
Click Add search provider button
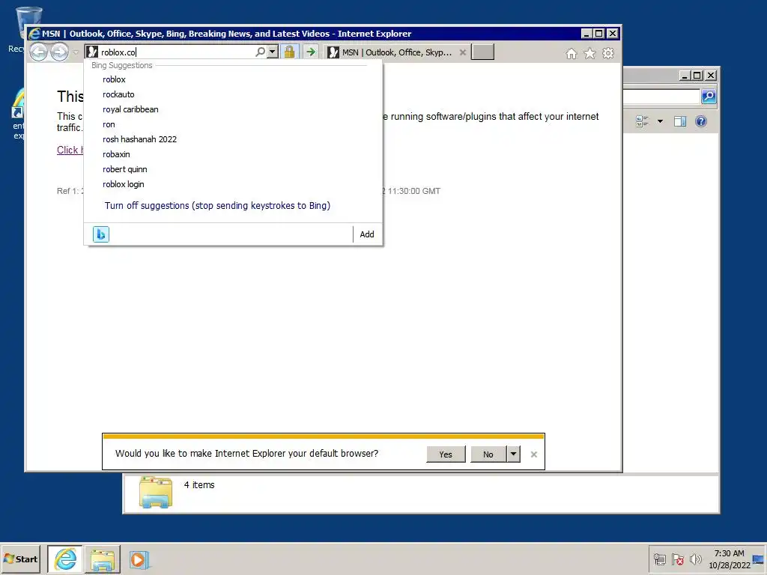[367, 234]
